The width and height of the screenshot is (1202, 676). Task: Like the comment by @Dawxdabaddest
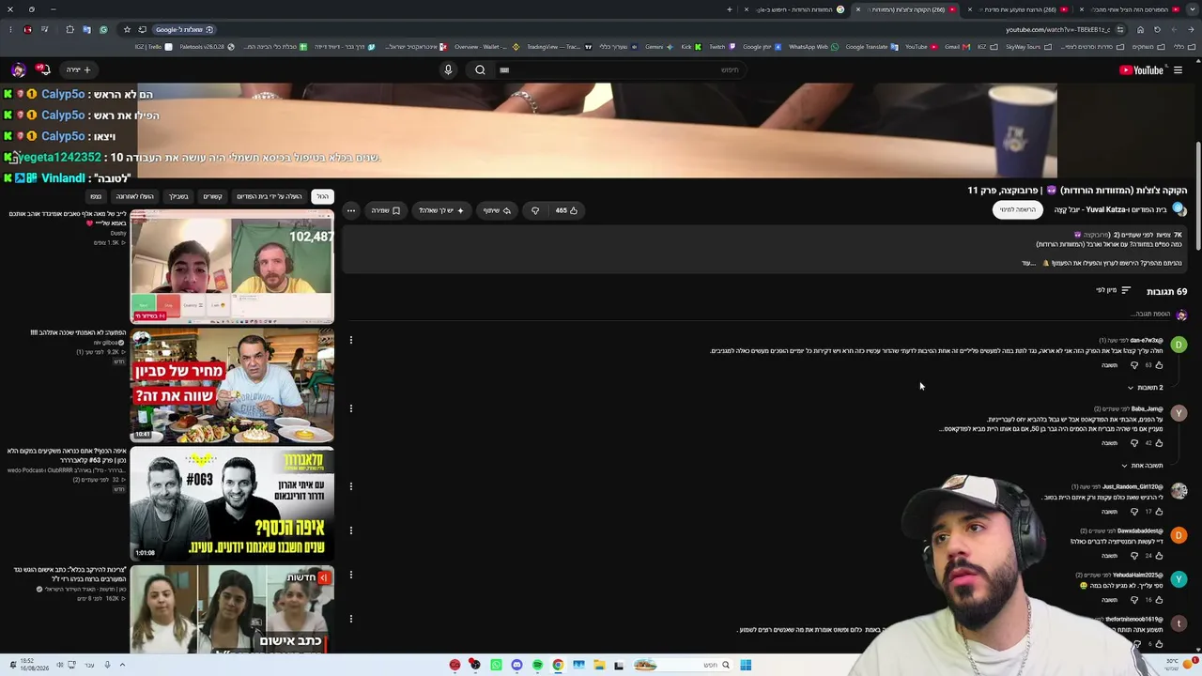[1159, 556]
